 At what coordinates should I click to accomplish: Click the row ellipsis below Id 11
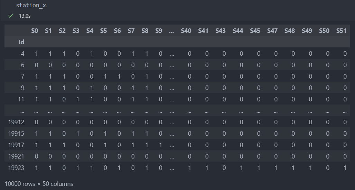click(22, 111)
